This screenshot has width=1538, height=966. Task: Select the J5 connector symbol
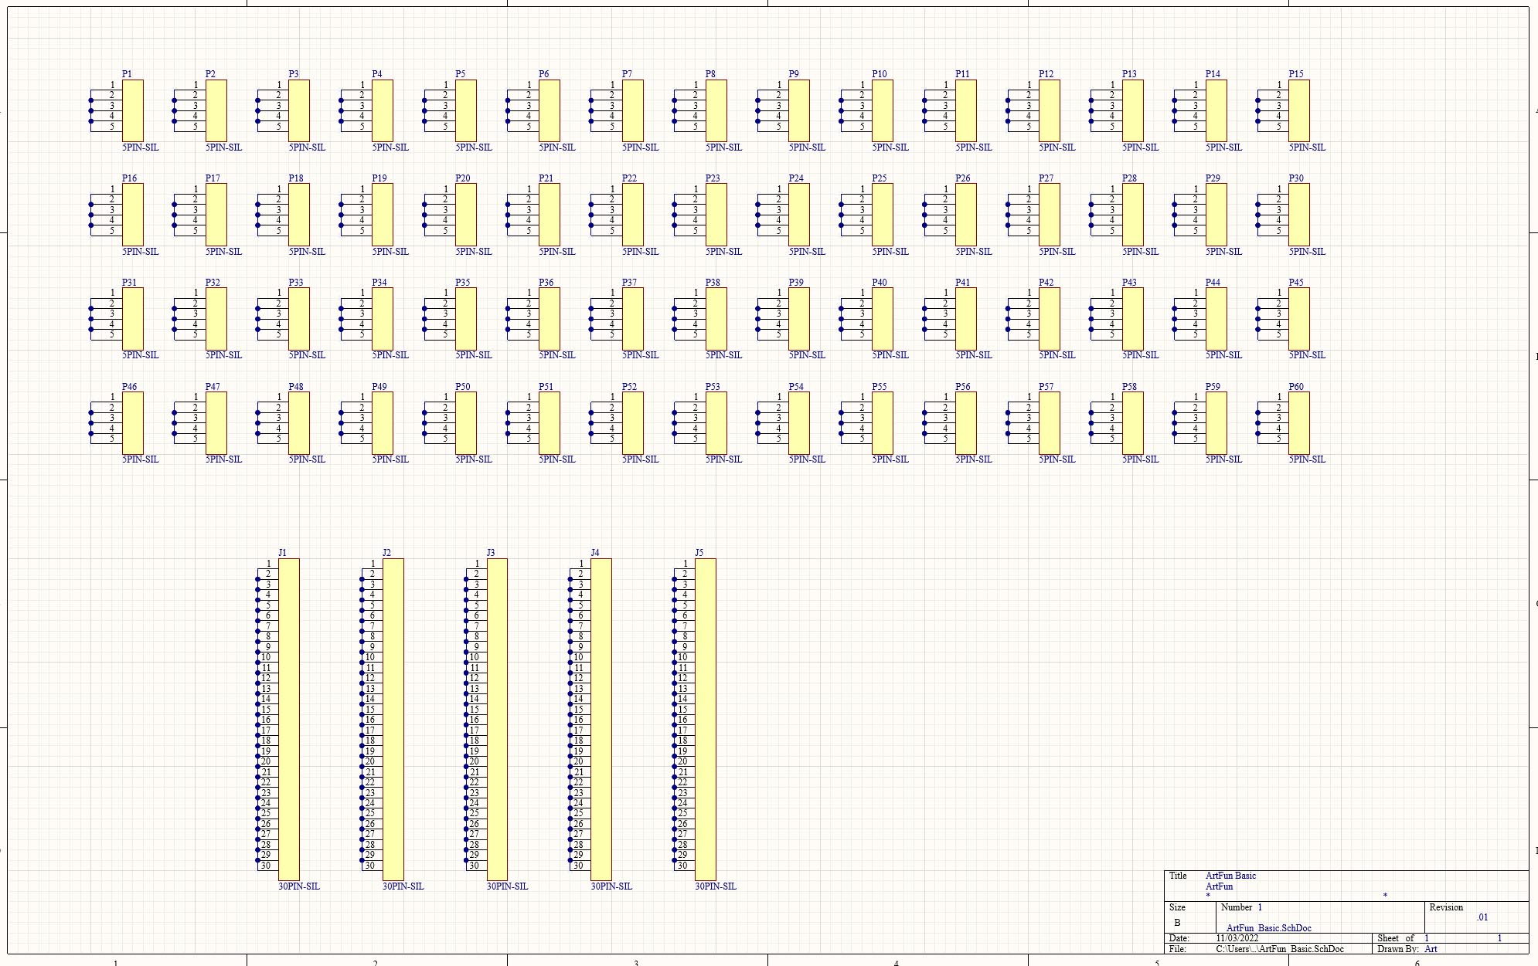tap(705, 719)
